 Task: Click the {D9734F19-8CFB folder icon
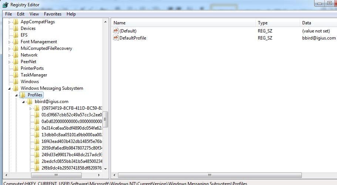click(37, 109)
